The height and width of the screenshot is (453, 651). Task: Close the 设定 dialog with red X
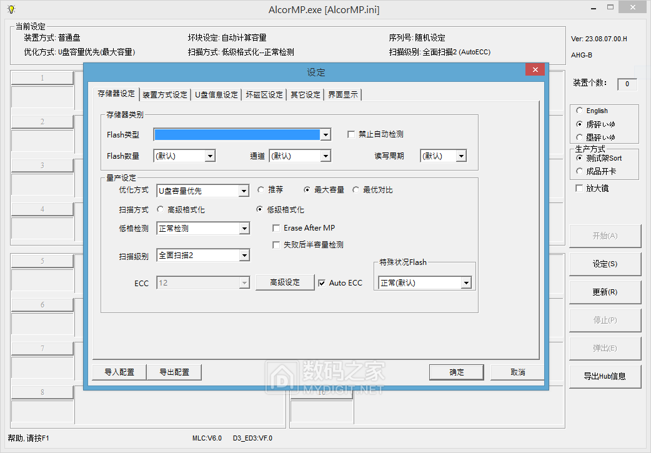[533, 70]
